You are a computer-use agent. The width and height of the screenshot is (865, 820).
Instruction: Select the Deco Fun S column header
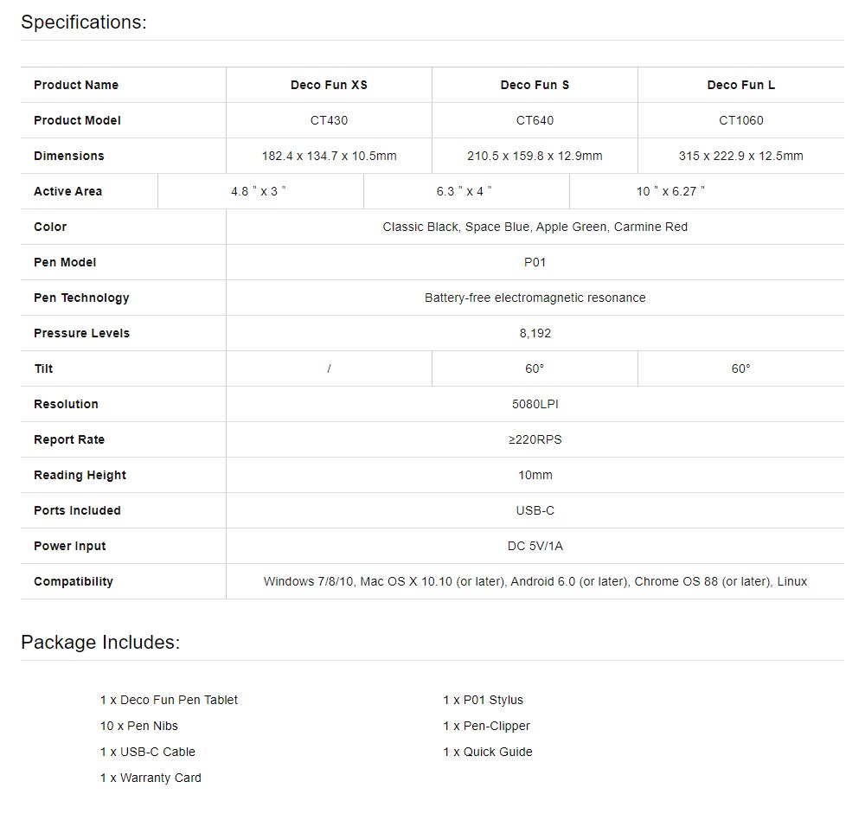pyautogui.click(x=535, y=85)
